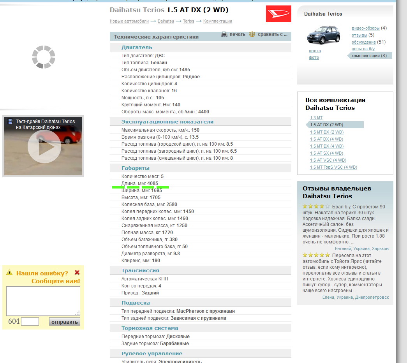Click the yellow warning triangle icon
The width and height of the screenshot is (407, 363).
pos(9,273)
